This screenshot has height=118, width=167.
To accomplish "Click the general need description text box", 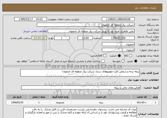I will pos(80,73).
